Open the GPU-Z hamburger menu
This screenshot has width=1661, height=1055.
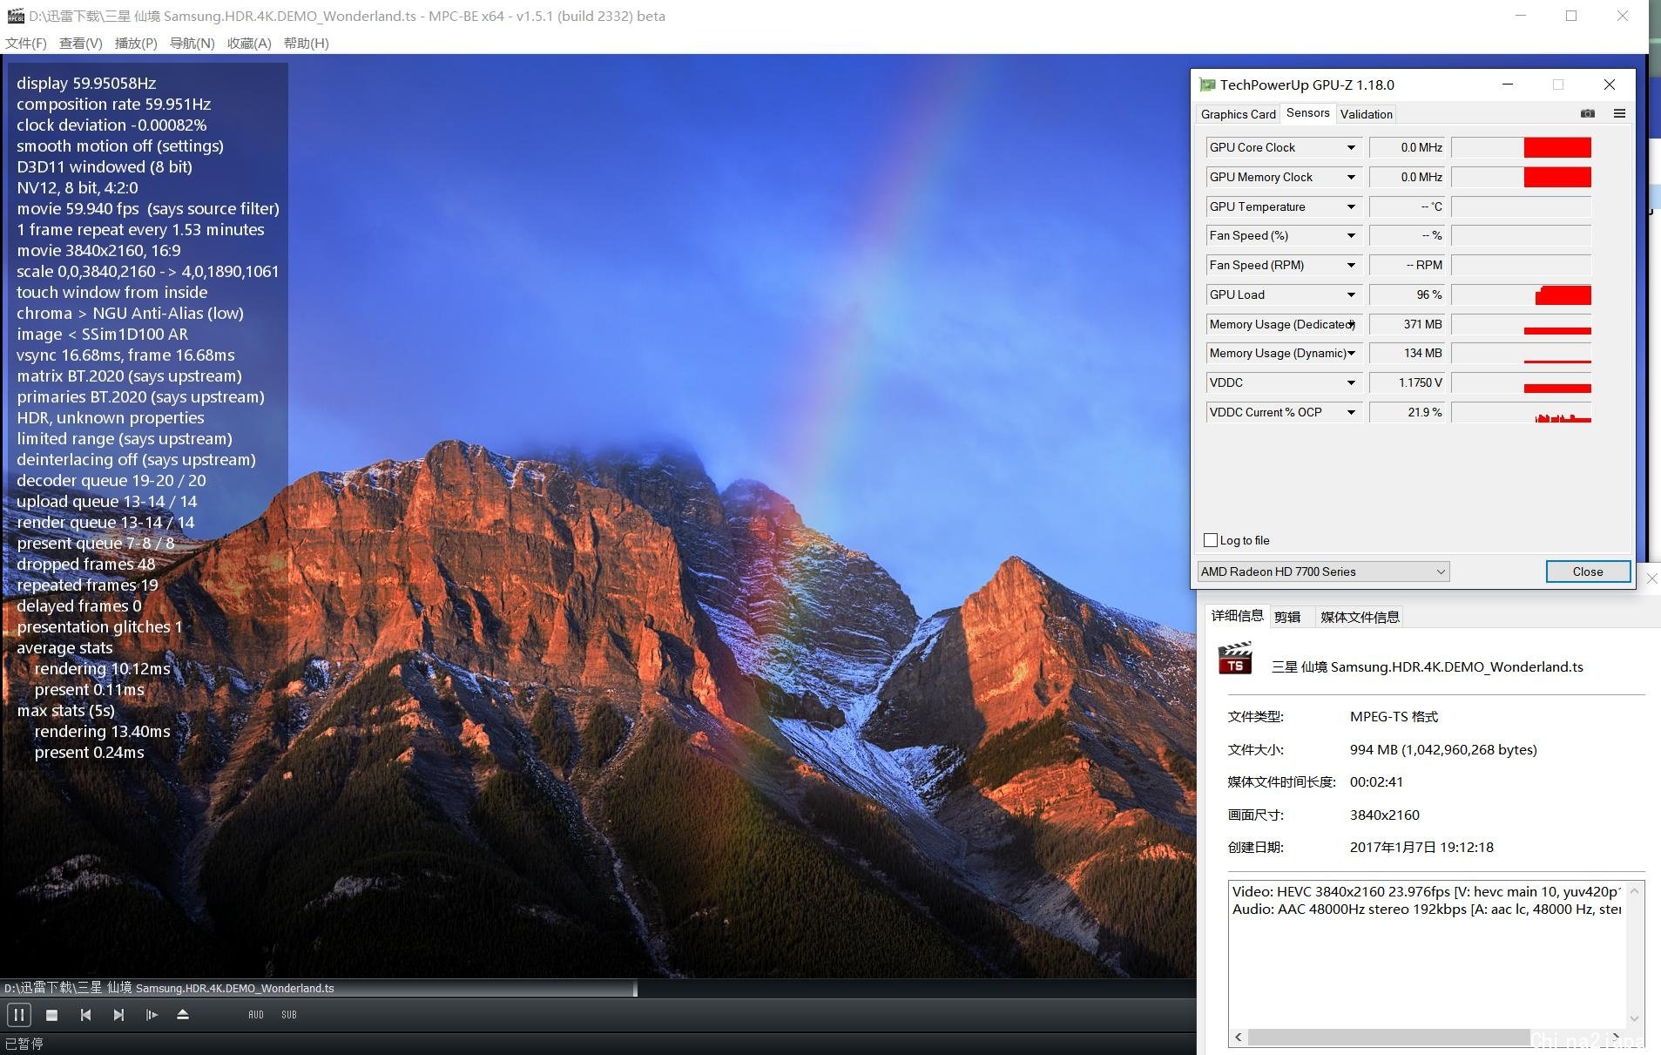[x=1619, y=114]
